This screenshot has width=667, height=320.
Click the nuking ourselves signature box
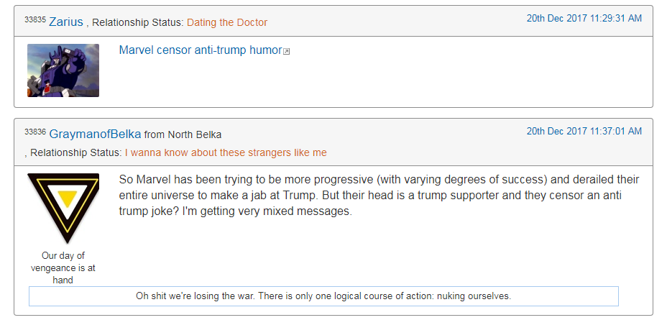[x=323, y=296]
